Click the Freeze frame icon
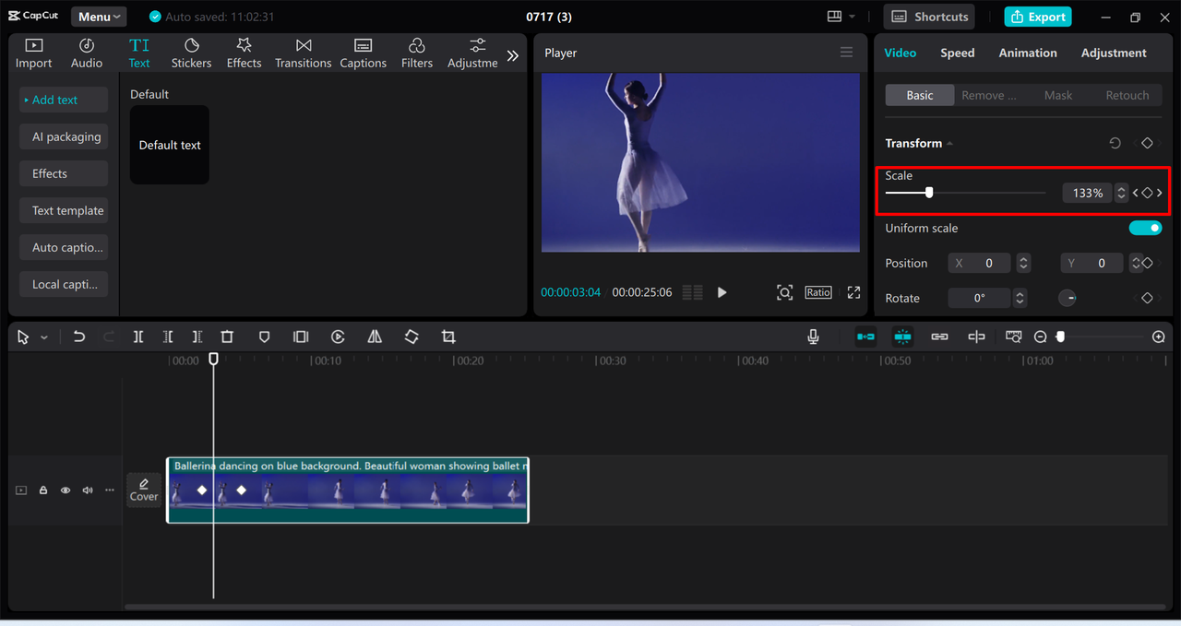Screen dimensions: 1181x626 coord(301,337)
